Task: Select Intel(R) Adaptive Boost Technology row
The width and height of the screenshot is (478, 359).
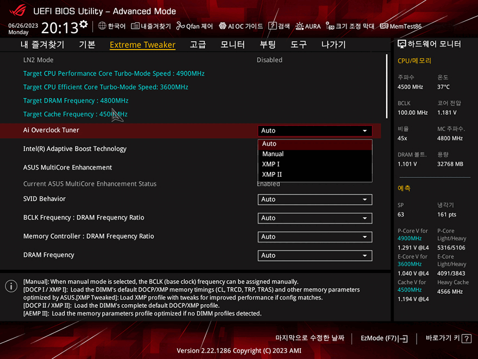Action: tap(190, 149)
